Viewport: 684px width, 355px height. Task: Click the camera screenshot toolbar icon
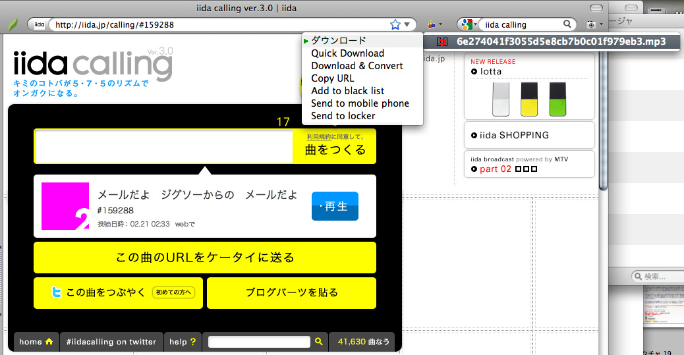591,25
